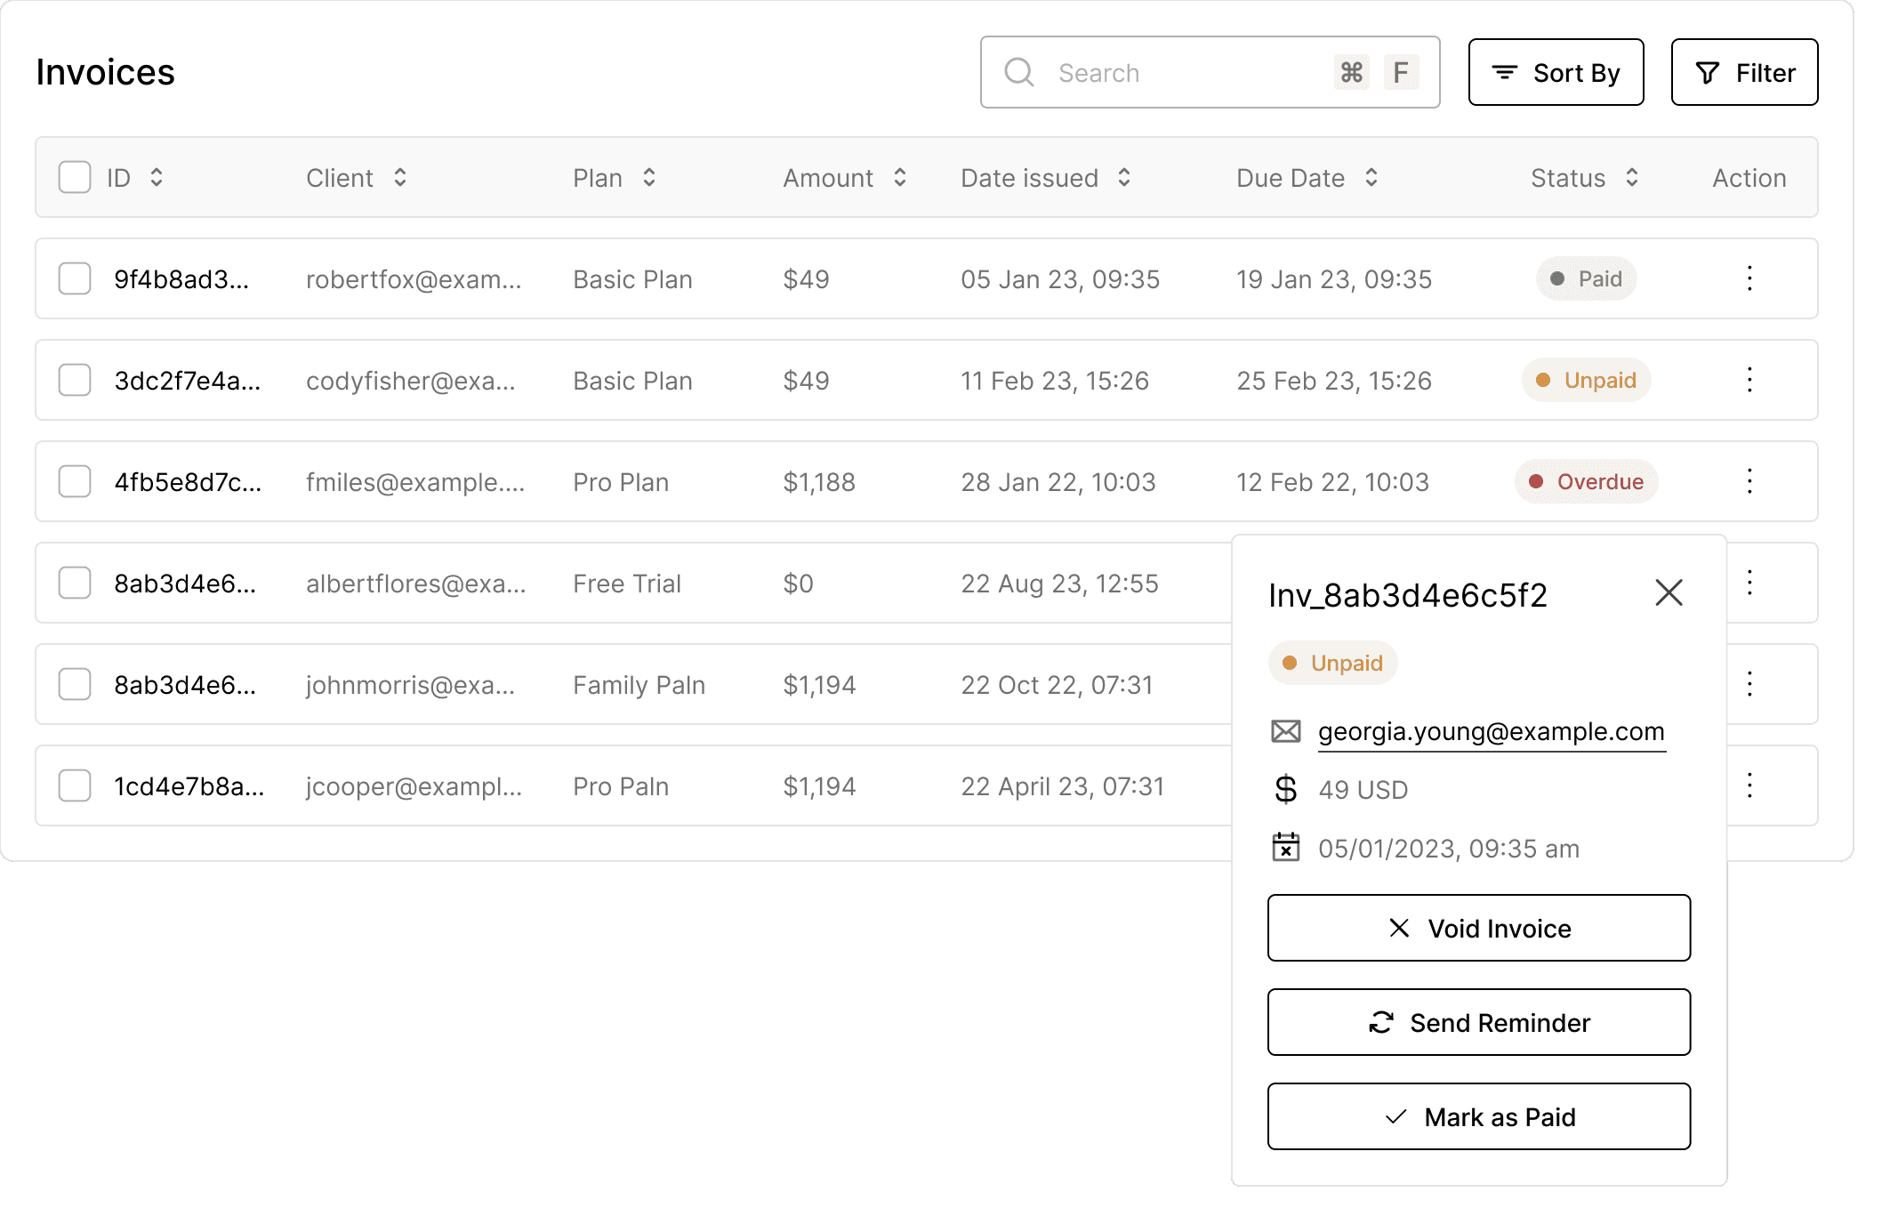Expand ID column sort options

157,177
